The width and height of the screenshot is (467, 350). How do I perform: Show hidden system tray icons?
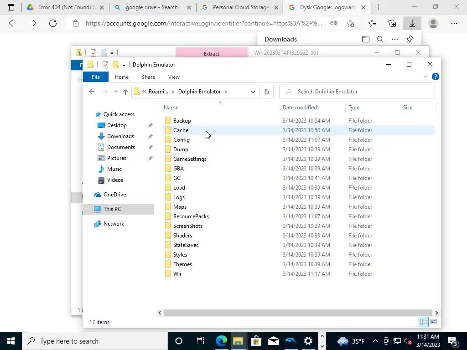tap(375, 341)
